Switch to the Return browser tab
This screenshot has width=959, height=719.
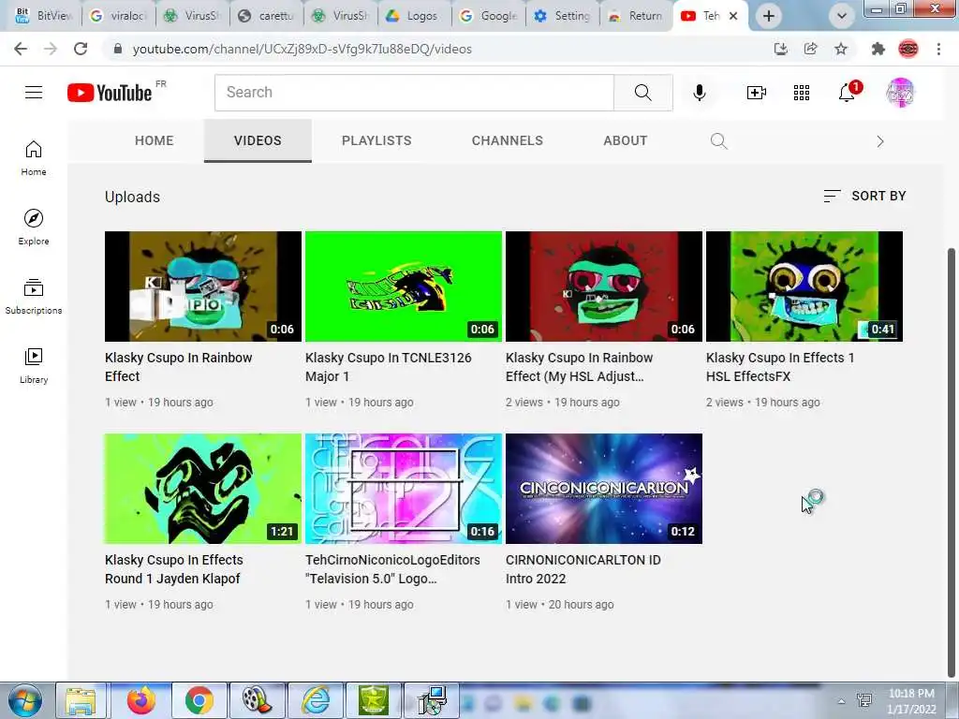point(636,16)
